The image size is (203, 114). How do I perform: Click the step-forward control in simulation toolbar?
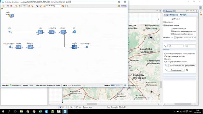tap(8, 6)
